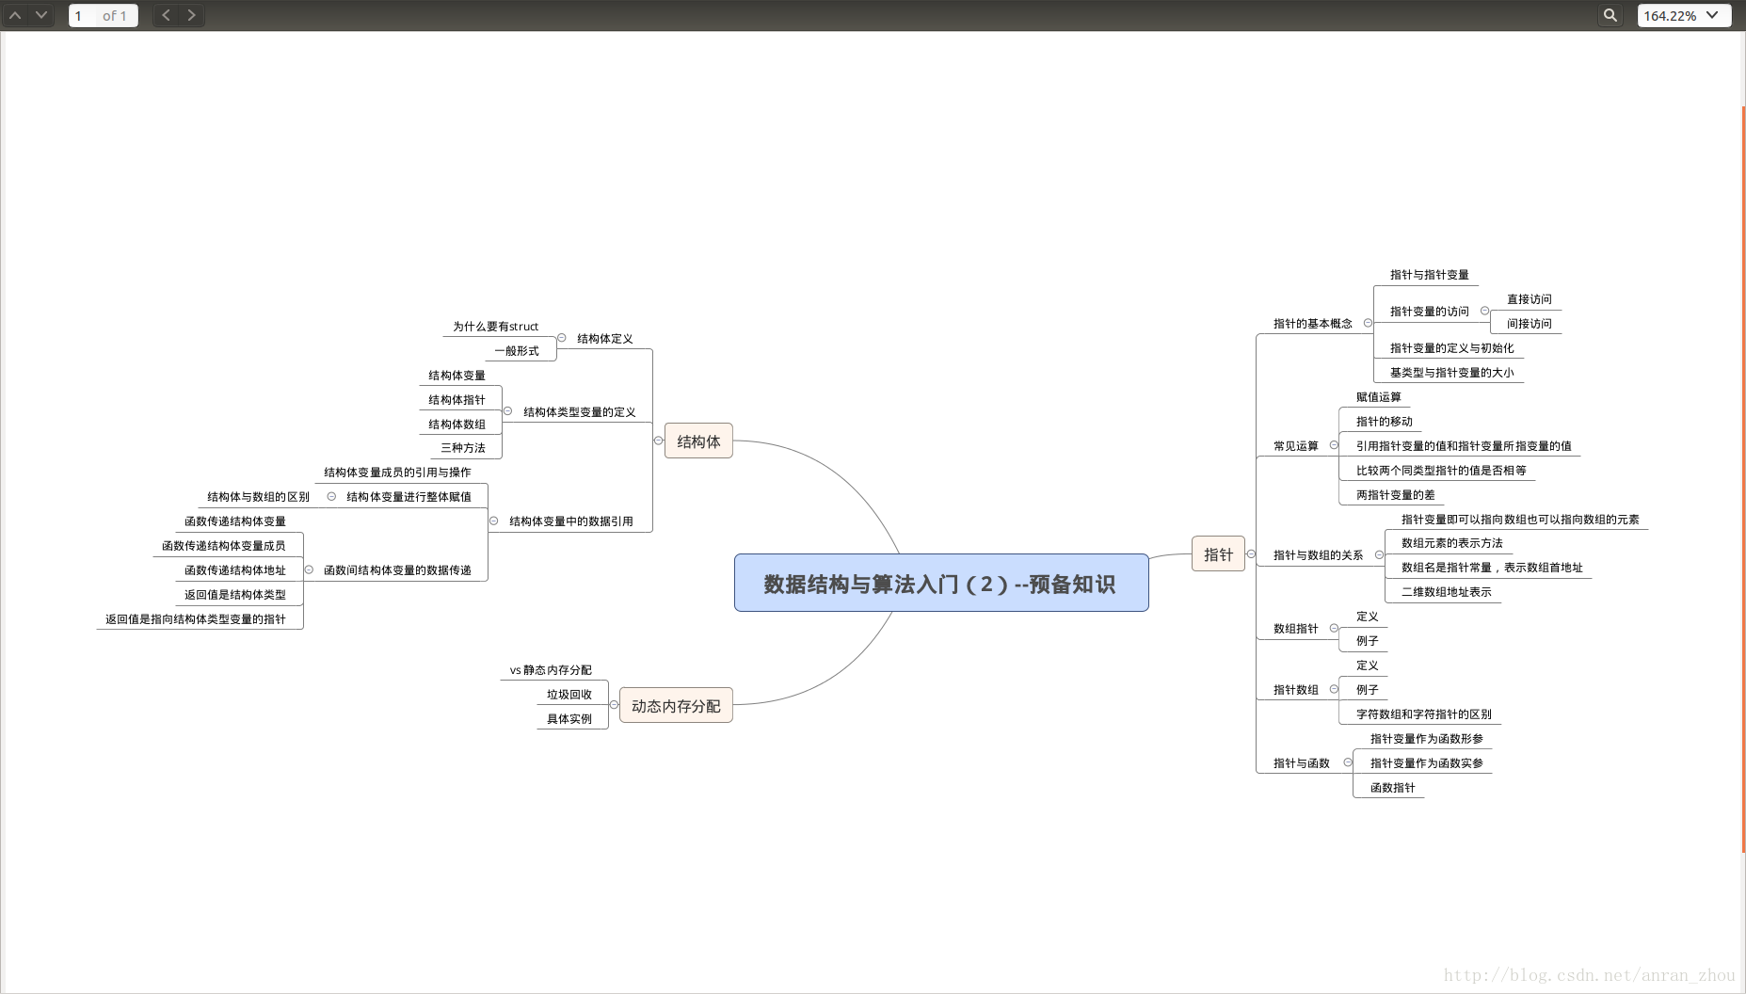Image resolution: width=1746 pixels, height=994 pixels.
Task: Click the 函数间结构体变量的数据传递 topic
Action: [397, 570]
